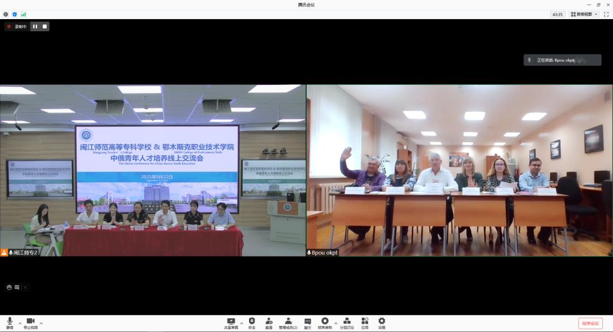Screen dimensions: 613x332
Task: Click the red 结束会议 (End Meeting) button
Action: (x=590, y=323)
